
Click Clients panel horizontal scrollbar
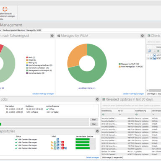[x=155, y=91]
